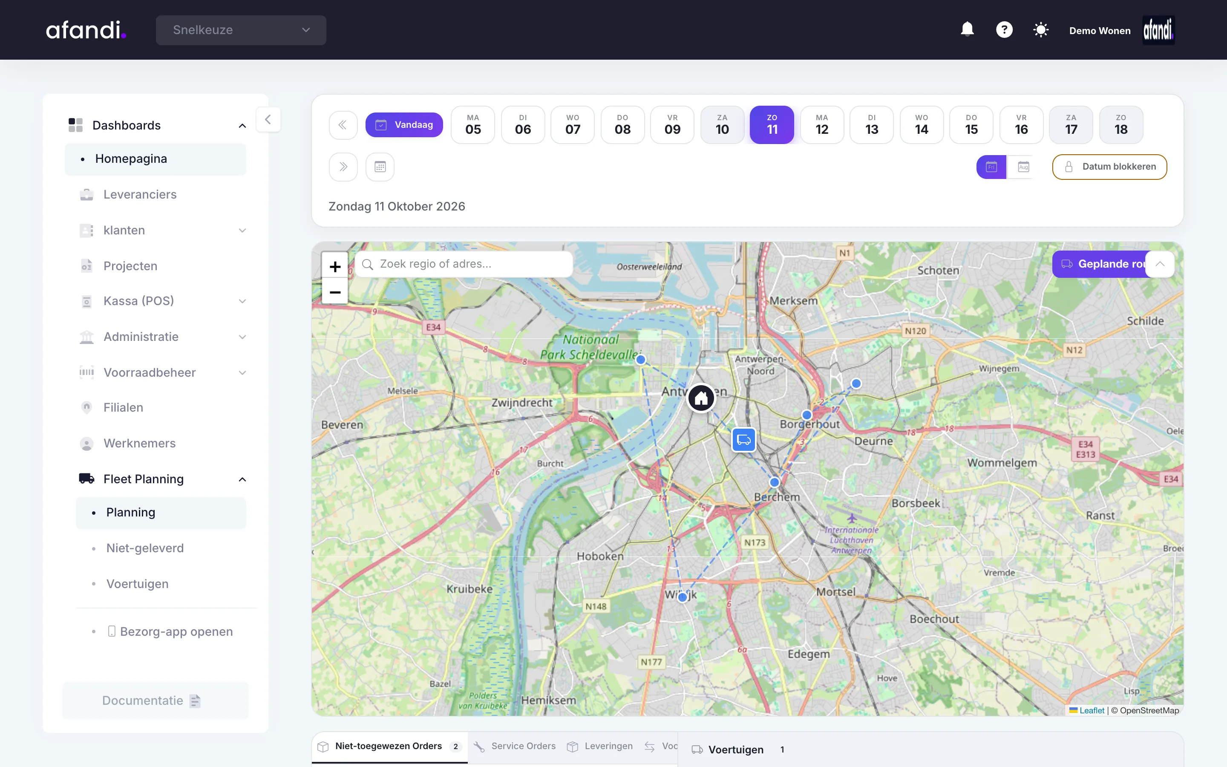Select date DO 15

971,125
